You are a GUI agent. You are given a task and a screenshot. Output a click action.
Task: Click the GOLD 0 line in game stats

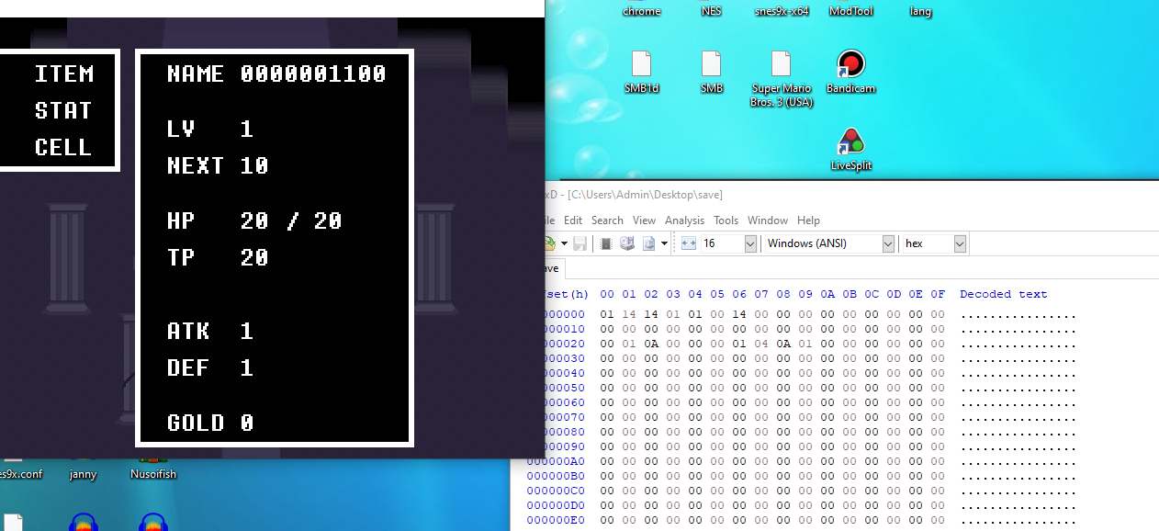(210, 423)
